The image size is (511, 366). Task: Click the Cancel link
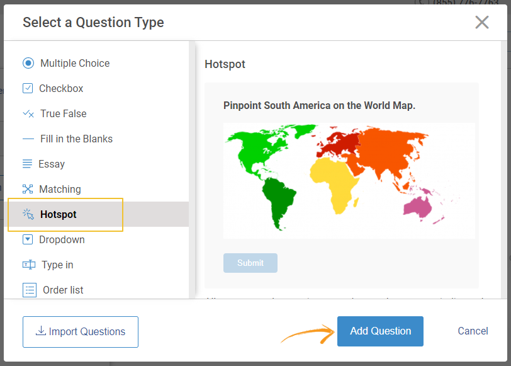coord(473,331)
